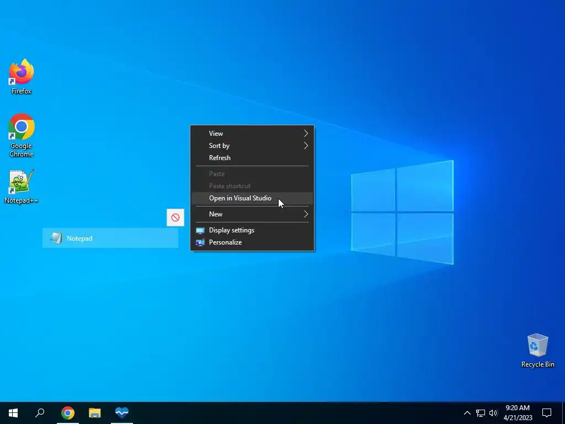Open the notification action center
Screen dimensions: 565x424
click(x=547, y=413)
